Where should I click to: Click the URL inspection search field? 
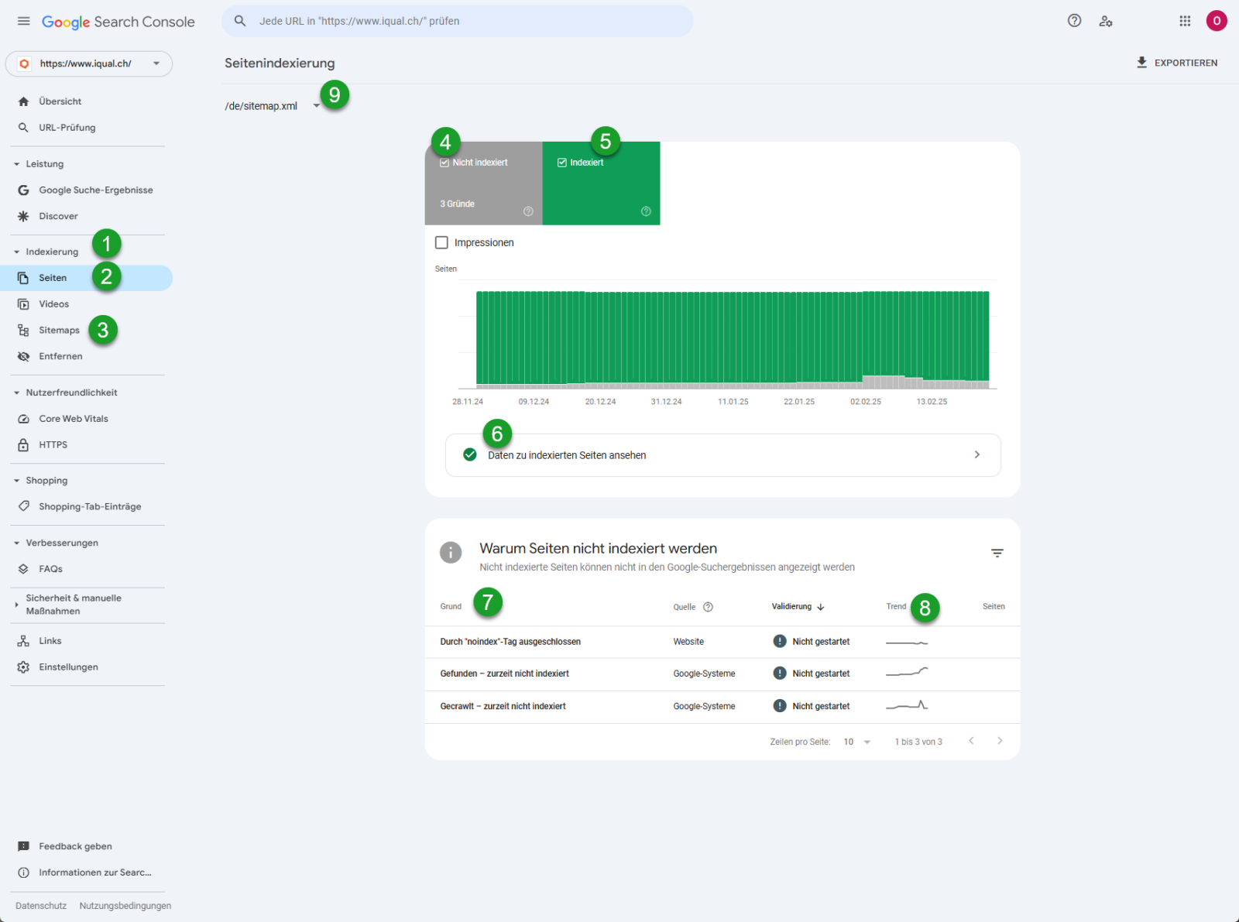click(457, 21)
